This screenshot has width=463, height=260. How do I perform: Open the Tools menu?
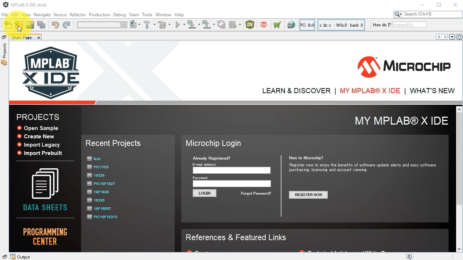[147, 15]
